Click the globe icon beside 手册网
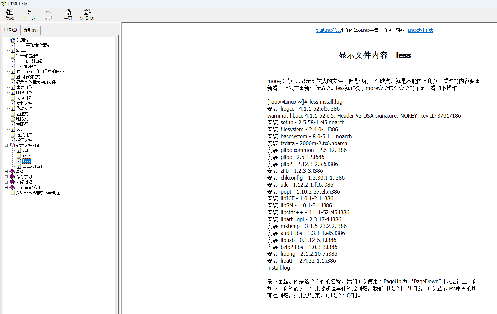This screenshot has height=314, width=497. [x=13, y=40]
